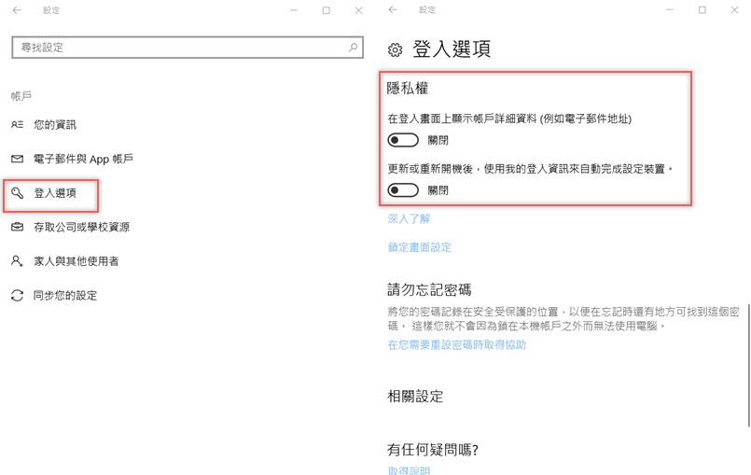This screenshot has height=475, width=751.
Task: Open 電子郵件與 App 帳戶 page
Action: coord(83,159)
